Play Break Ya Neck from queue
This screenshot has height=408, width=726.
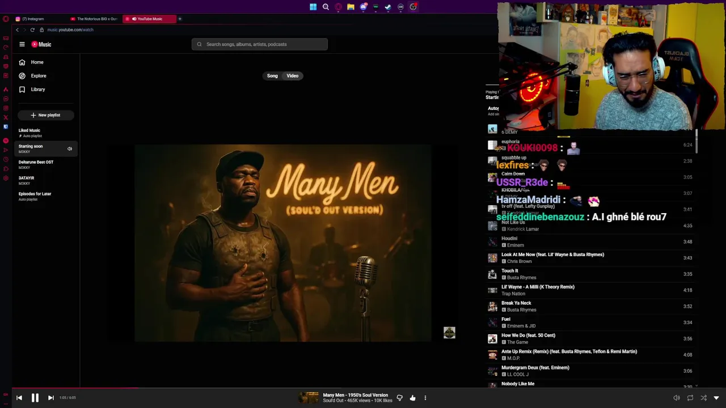pyautogui.click(x=590, y=307)
